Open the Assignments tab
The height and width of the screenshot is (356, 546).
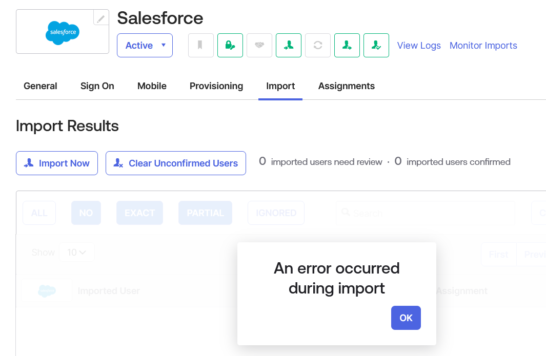click(346, 86)
